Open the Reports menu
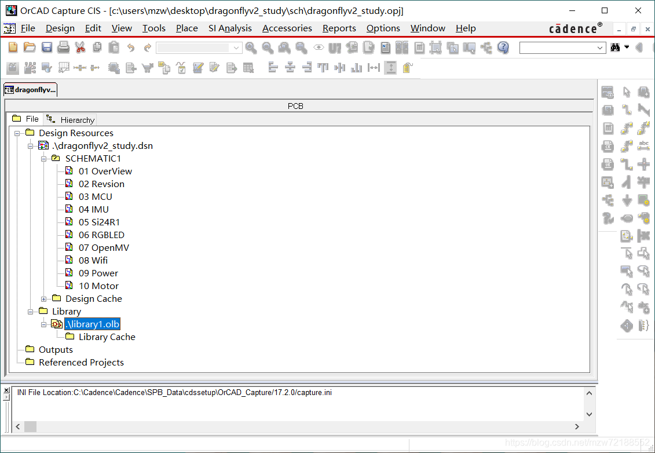Image resolution: width=655 pixels, height=453 pixels. (x=339, y=28)
